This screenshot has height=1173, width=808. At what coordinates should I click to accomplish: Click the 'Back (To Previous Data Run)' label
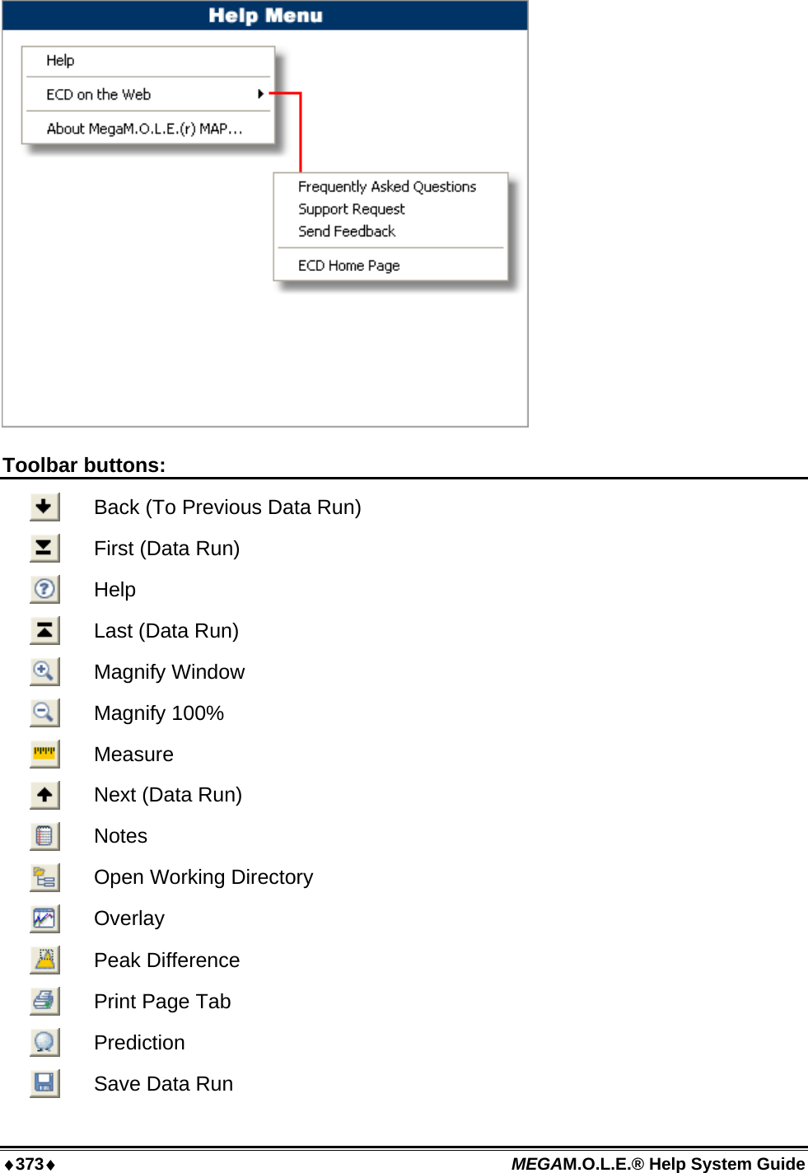227,507
